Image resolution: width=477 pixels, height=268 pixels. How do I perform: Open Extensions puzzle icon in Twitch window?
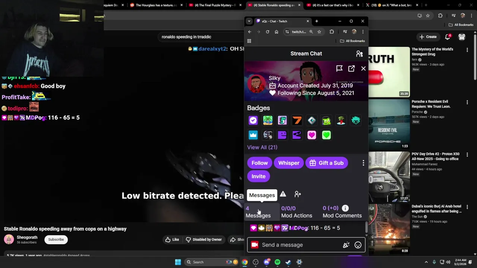(332, 32)
